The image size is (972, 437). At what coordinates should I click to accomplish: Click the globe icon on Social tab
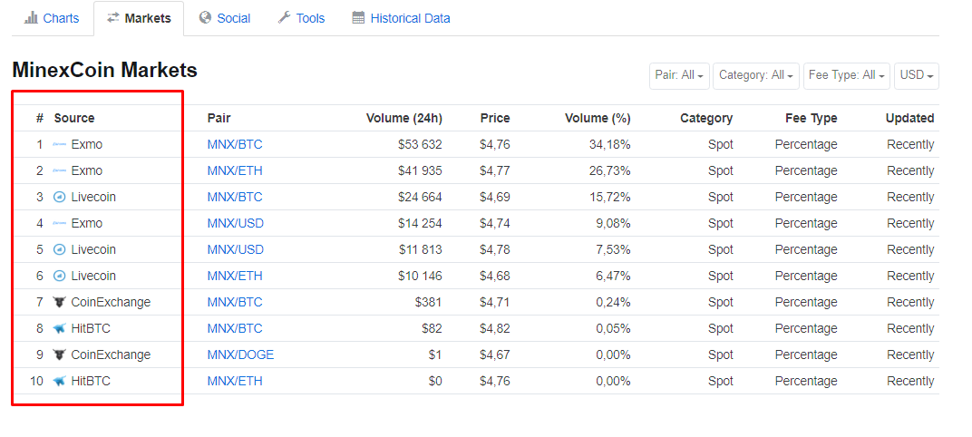205,18
